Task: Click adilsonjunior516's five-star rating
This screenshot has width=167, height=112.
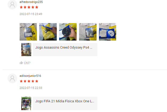Action: point(29,81)
